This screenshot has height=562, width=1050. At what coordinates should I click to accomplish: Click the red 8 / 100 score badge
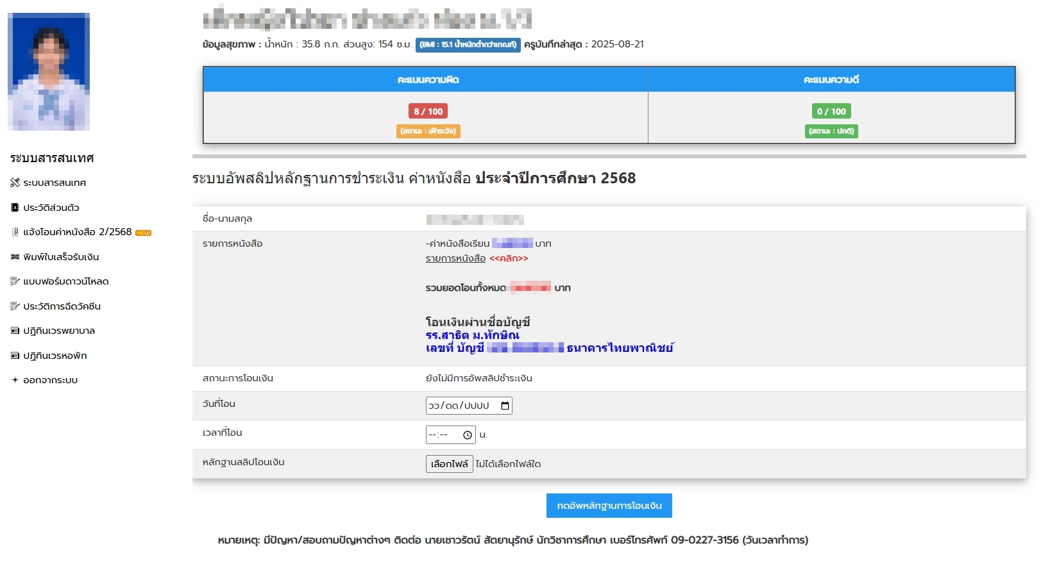[x=428, y=112]
